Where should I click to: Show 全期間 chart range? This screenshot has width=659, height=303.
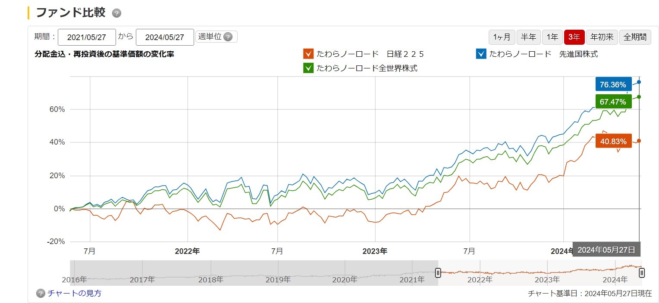pos(635,37)
